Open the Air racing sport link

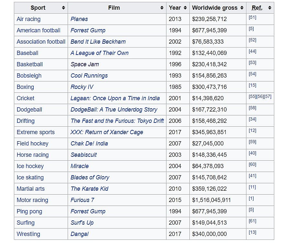28,19
